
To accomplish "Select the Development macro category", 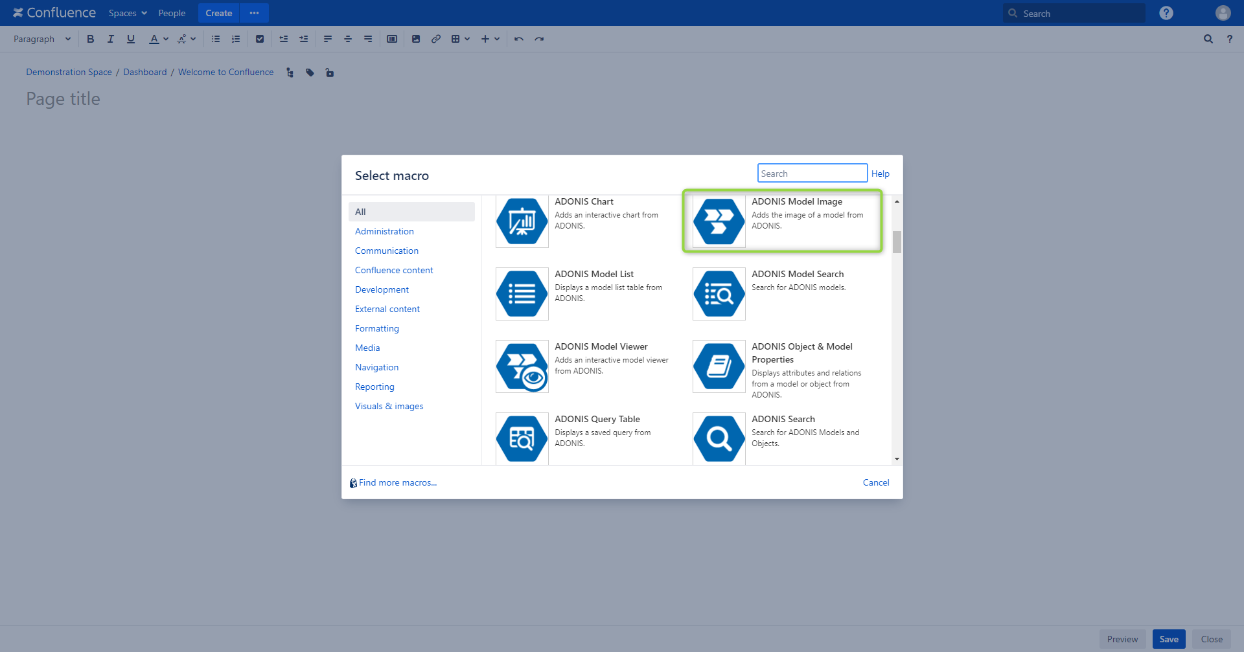I will 382,289.
